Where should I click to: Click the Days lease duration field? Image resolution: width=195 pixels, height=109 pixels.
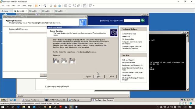pyautogui.click(x=55, y=62)
